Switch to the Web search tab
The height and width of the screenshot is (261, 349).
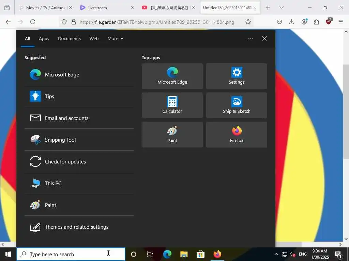point(94,39)
